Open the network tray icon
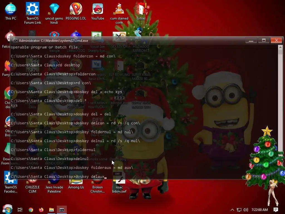Screen dimensions: 285x214 tap(239, 210)
